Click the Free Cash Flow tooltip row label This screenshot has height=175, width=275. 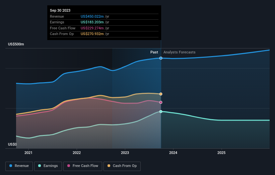coord(63,28)
